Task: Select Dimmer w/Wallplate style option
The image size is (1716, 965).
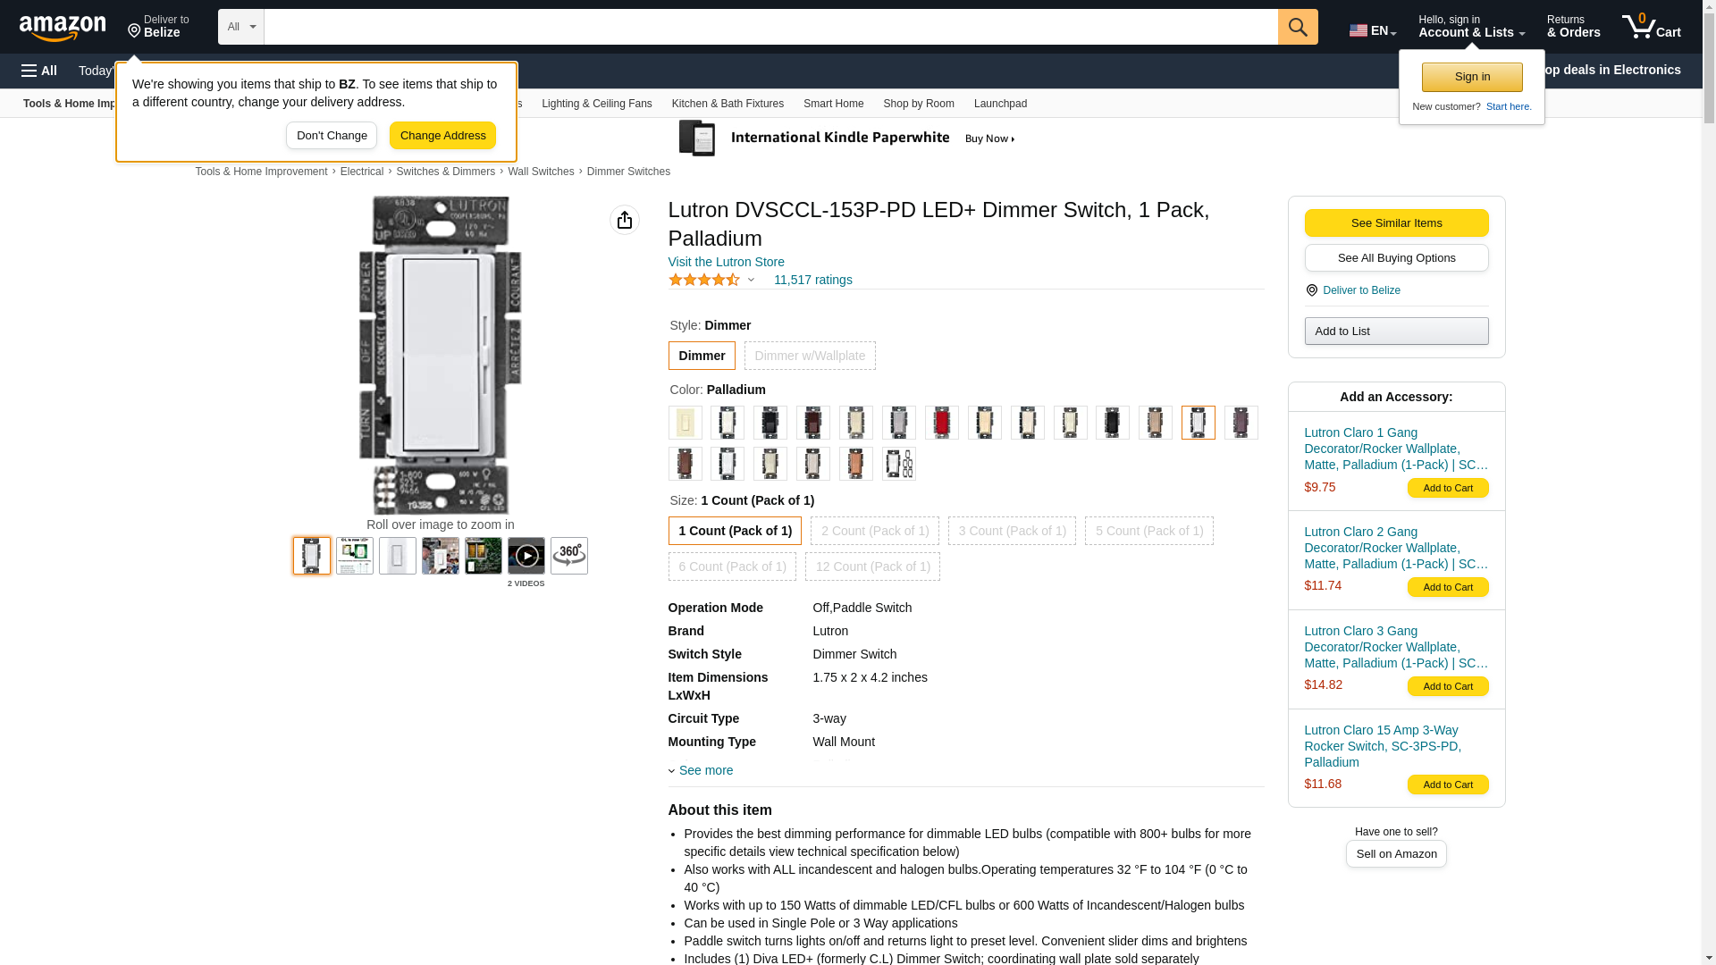Action: [809, 356]
